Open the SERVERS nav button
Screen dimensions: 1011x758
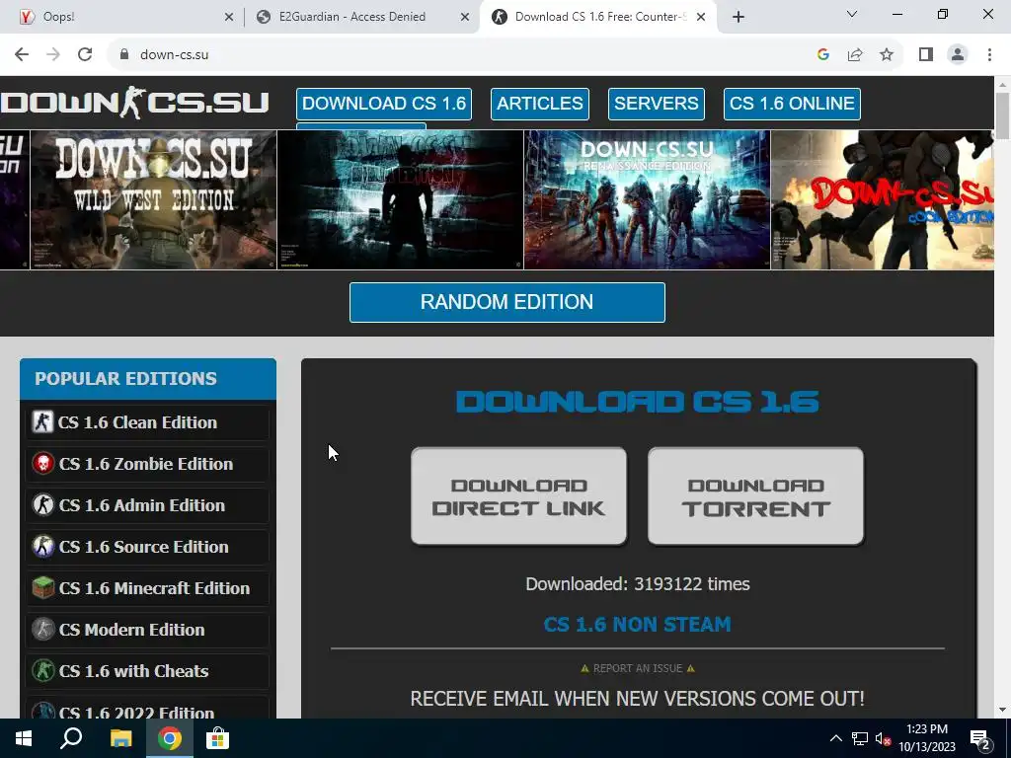pos(657,104)
